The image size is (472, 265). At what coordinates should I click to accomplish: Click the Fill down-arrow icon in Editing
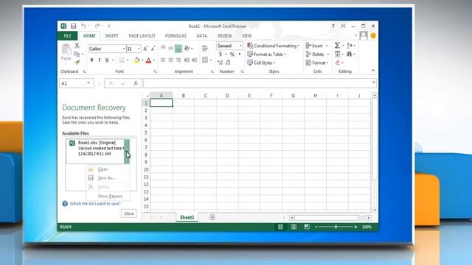click(x=337, y=54)
